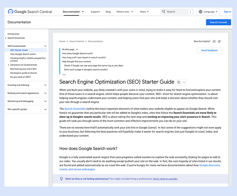Click the Search input field
237x196 pixels.
click(x=177, y=12)
